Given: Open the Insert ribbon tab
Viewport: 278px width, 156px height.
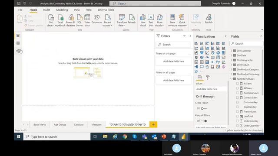Looking at the screenshot, I should pyautogui.click(x=46, y=10).
